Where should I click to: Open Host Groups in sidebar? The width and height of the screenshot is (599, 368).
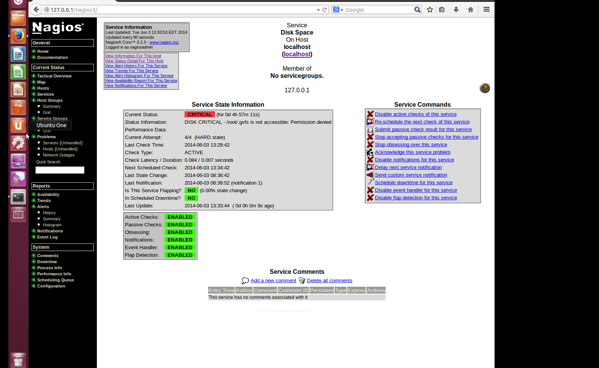pyautogui.click(x=50, y=100)
